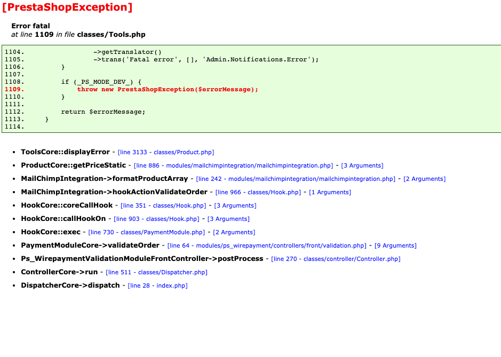Open line 511 classes/Dispatcher.php link
This screenshot has height=357, width=501.
[x=156, y=272]
